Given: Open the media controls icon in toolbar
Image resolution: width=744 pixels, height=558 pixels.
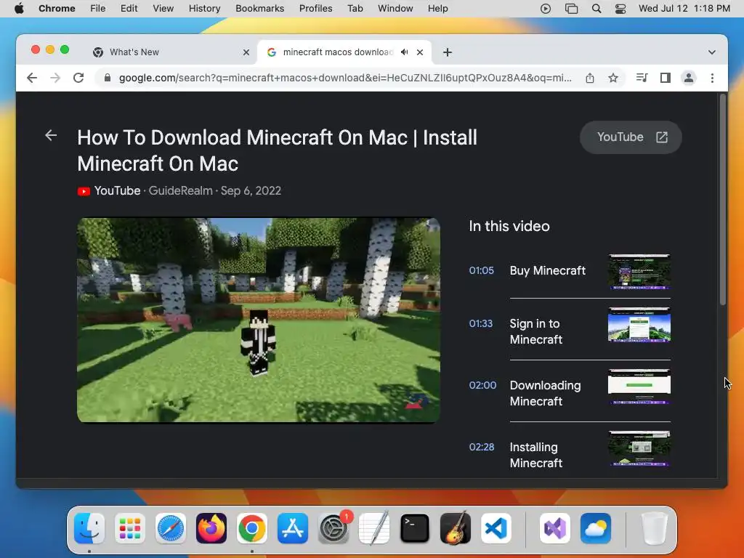Looking at the screenshot, I should (642, 78).
